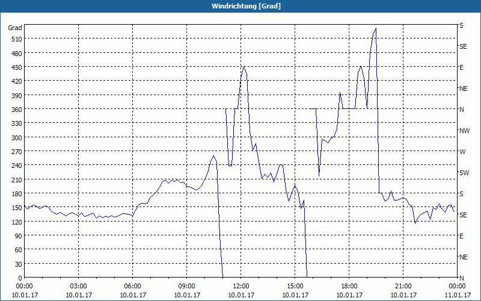The image size is (481, 301).
Task: Click the 15:00 time label
Action: [295, 287]
